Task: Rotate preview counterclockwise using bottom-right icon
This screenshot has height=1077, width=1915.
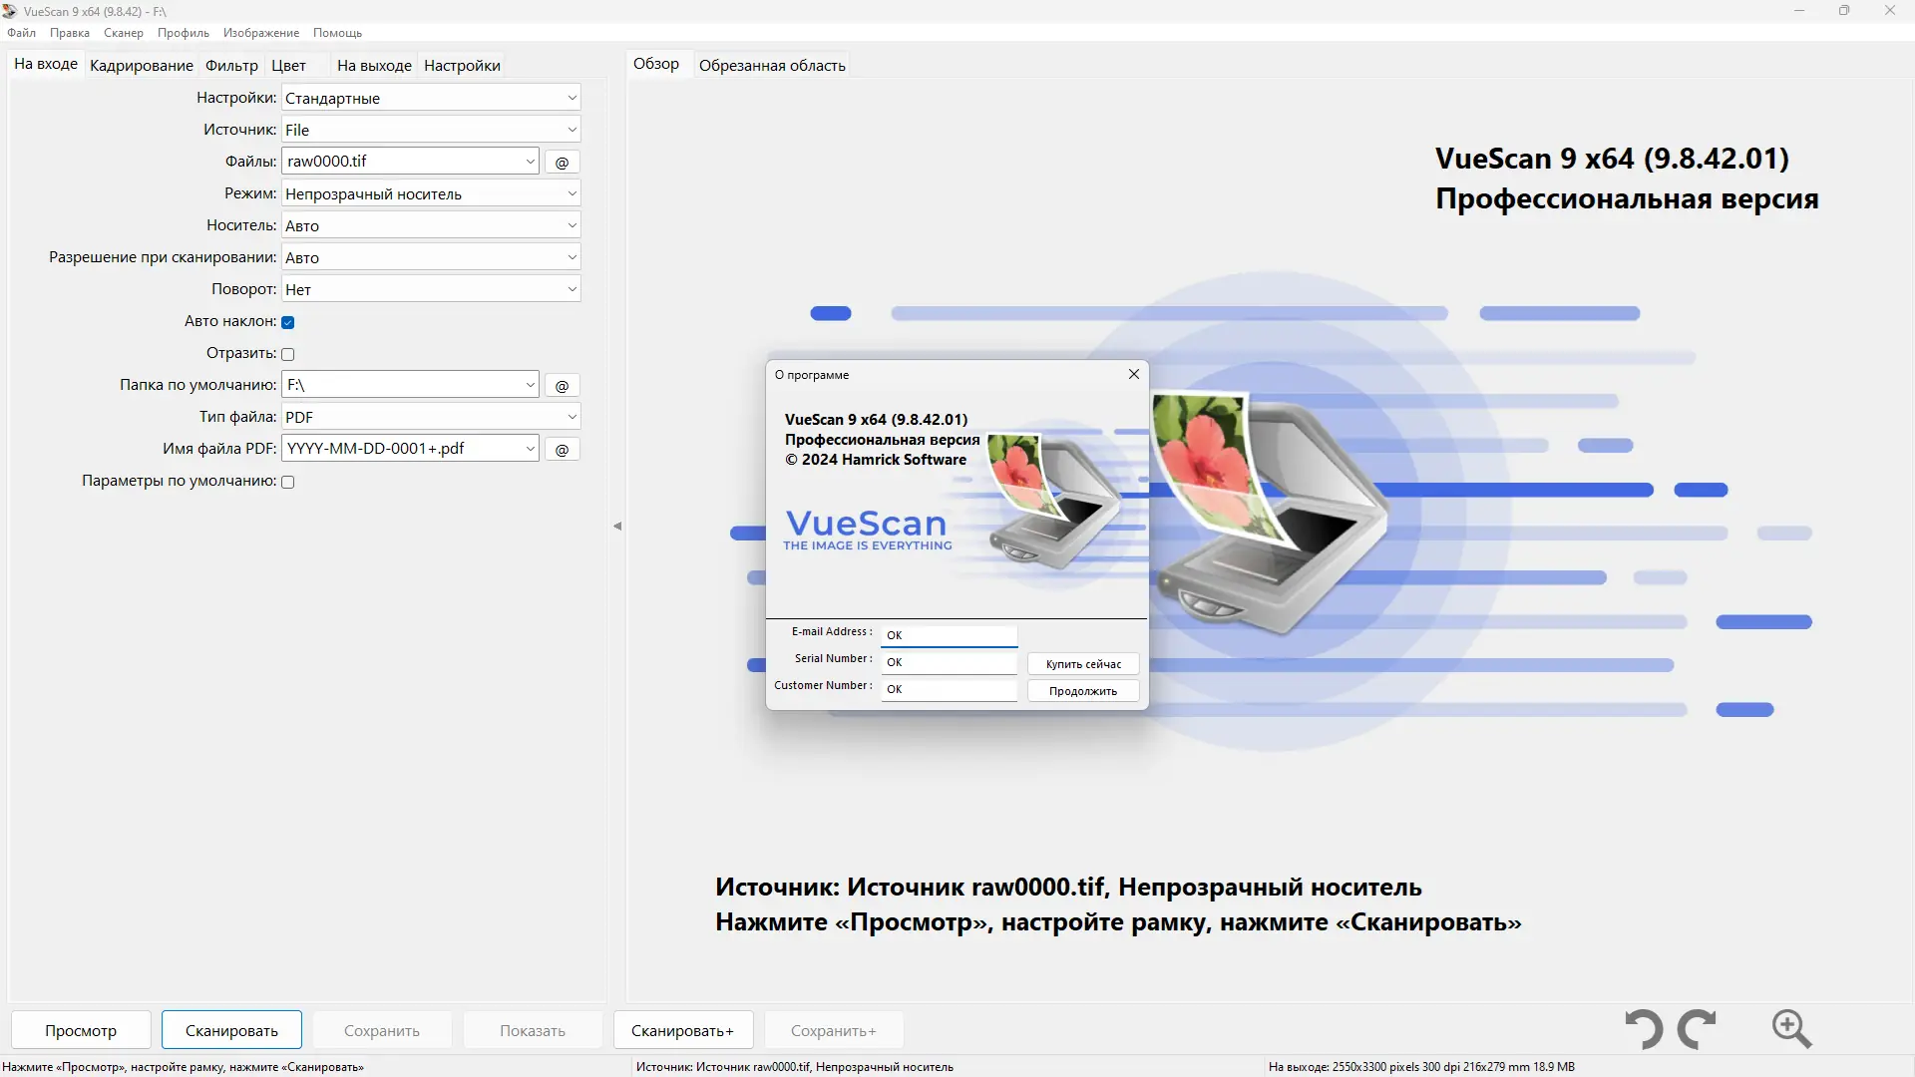Action: click(x=1642, y=1028)
